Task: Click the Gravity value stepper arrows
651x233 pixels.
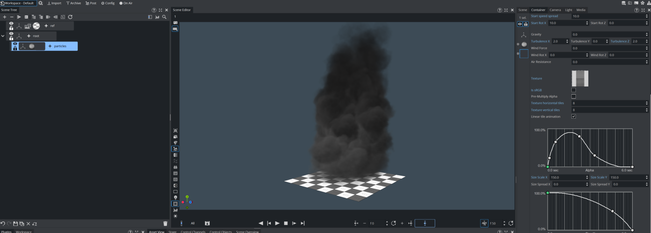Action: pos(647,35)
